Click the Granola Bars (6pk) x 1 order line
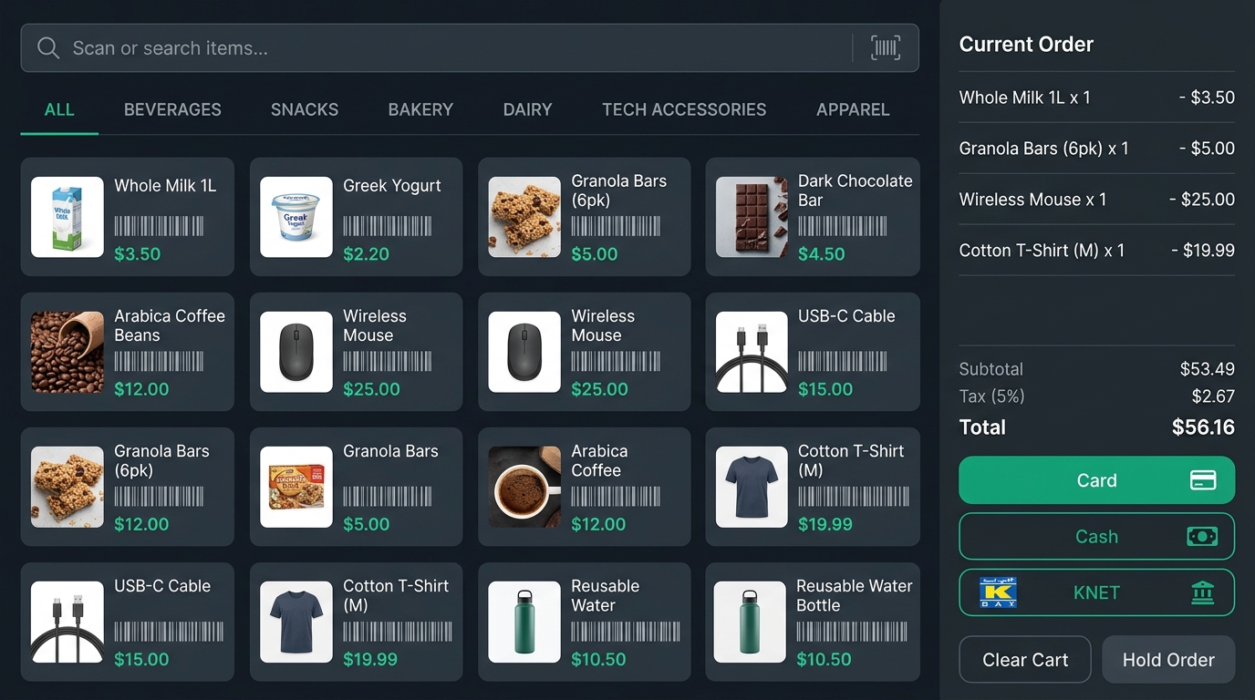The image size is (1255, 700). [1097, 149]
